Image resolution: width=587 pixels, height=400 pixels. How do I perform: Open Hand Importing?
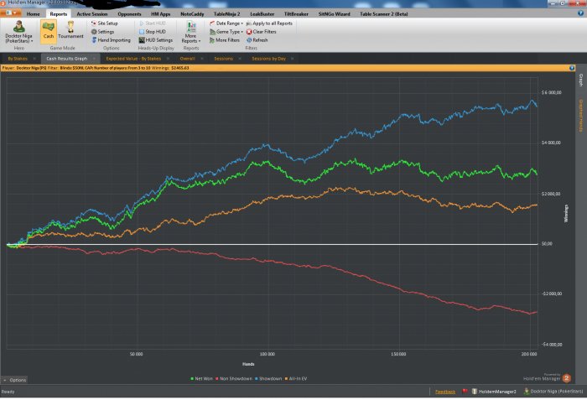point(111,40)
